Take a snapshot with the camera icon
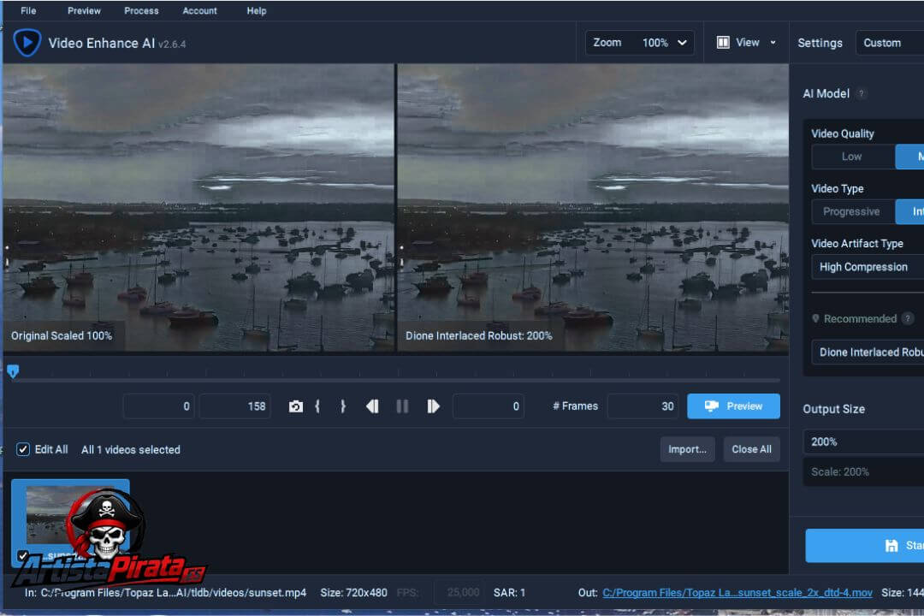 click(x=296, y=406)
